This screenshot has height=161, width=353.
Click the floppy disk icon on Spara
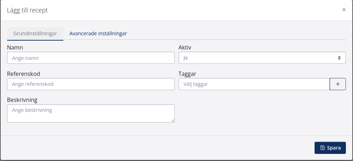tap(322, 148)
